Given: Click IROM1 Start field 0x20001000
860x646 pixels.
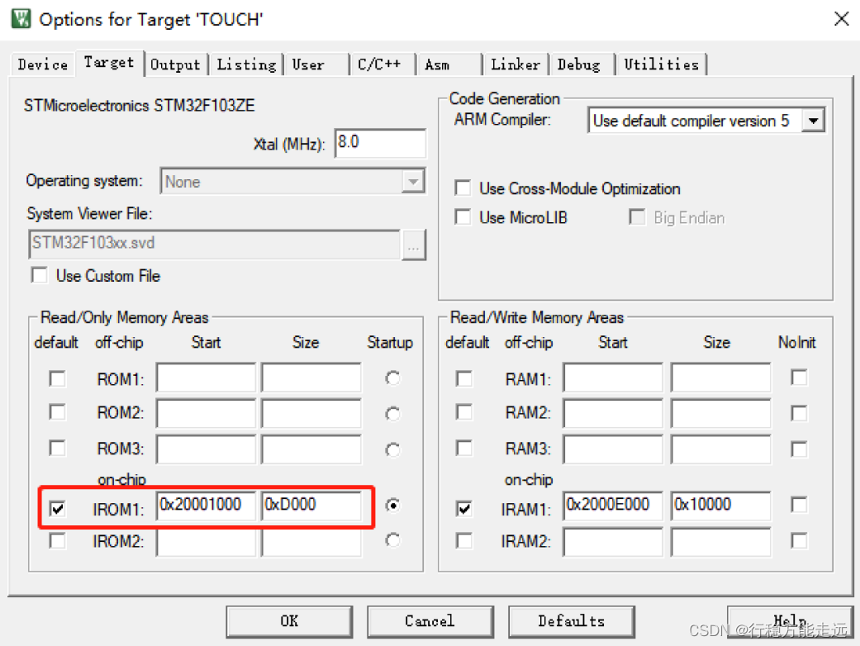Looking at the screenshot, I should [x=206, y=506].
